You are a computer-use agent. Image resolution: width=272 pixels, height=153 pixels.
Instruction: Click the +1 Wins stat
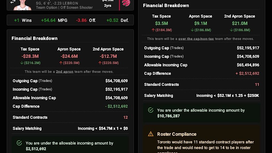(x=23, y=20)
